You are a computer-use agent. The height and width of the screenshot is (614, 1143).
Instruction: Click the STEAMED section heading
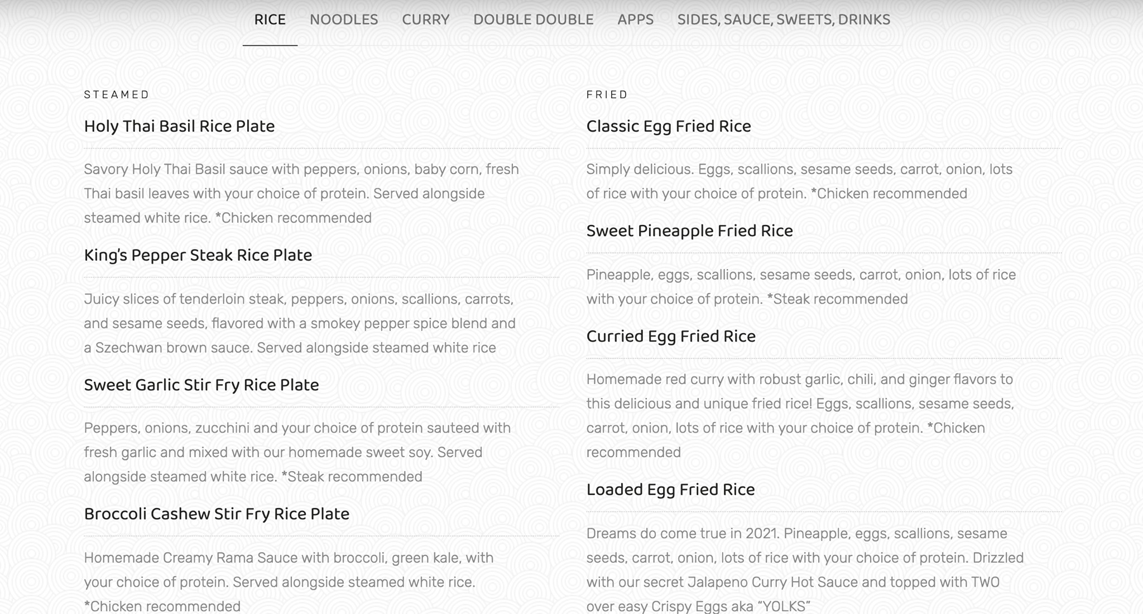click(x=117, y=95)
